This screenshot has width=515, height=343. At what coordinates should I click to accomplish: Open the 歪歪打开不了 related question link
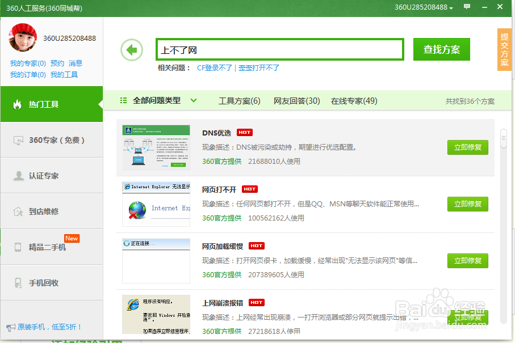(x=259, y=68)
